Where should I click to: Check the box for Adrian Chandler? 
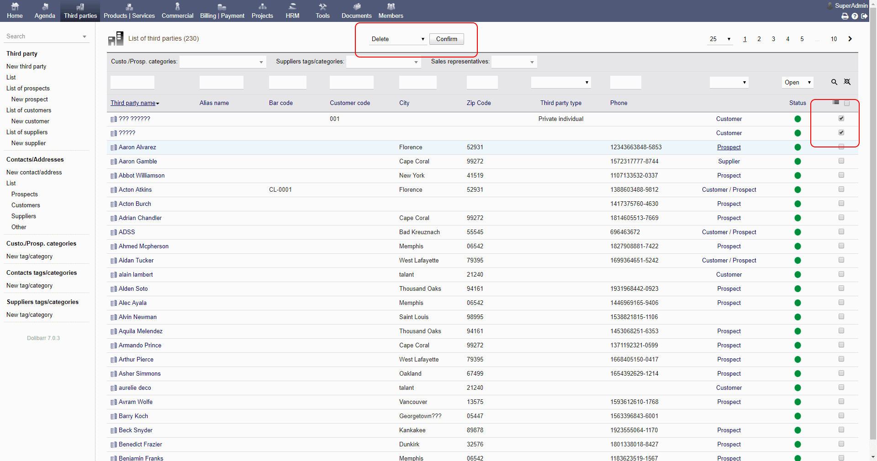click(841, 218)
